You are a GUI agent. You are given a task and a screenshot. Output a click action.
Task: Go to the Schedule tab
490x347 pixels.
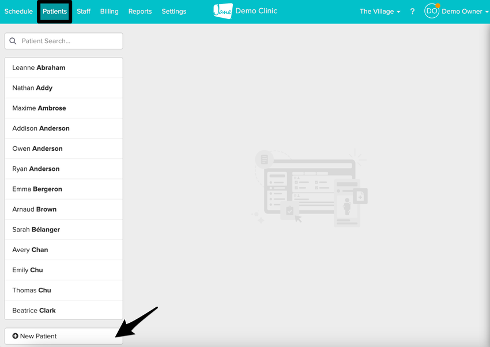[18, 12]
